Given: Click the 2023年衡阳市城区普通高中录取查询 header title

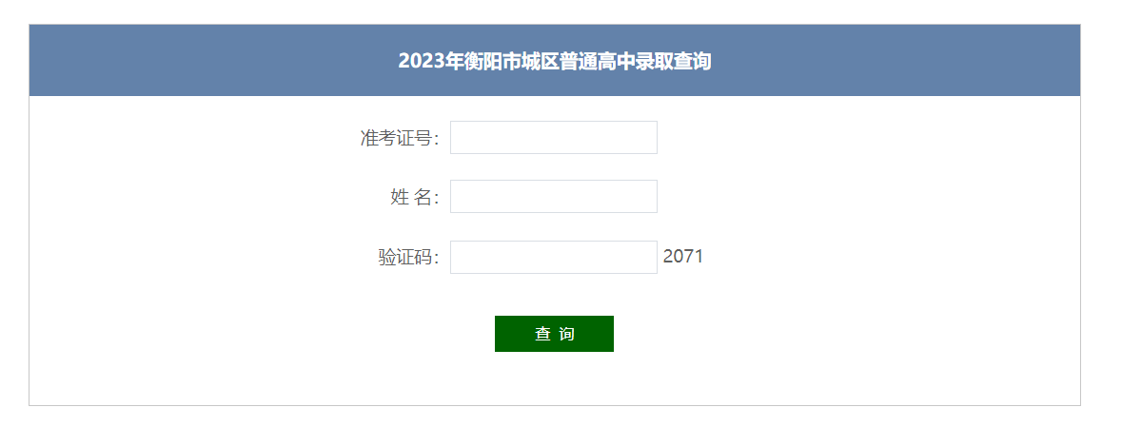Looking at the screenshot, I should pos(555,62).
